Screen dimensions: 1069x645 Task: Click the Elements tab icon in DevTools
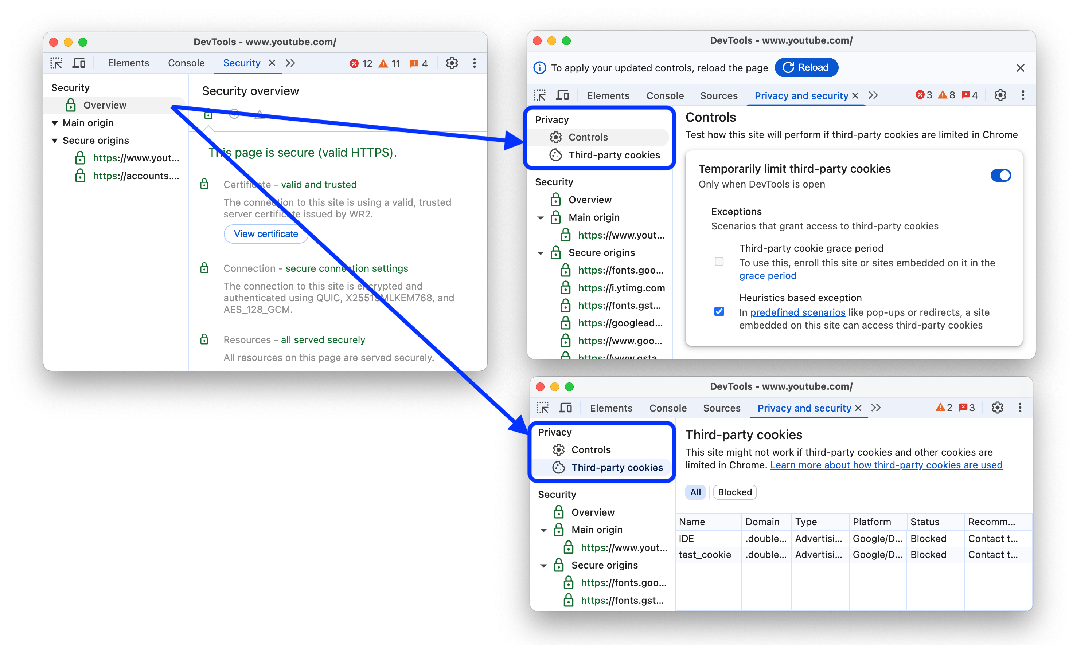tap(128, 63)
